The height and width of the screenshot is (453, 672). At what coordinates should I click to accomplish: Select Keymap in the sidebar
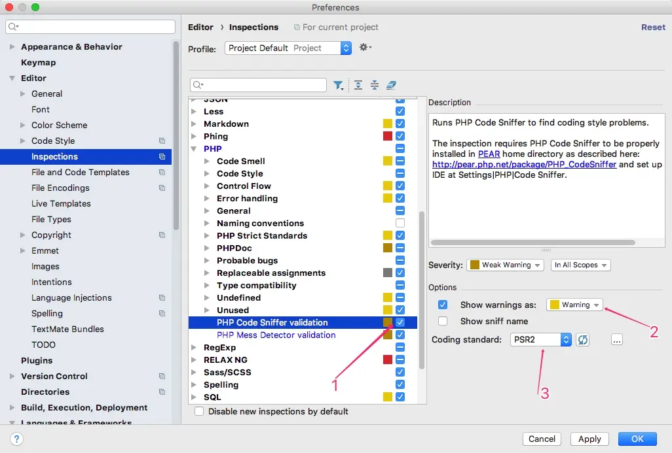pos(38,63)
